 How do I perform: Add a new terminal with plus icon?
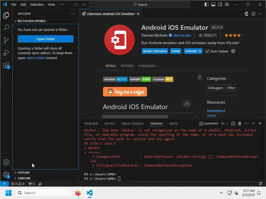tap(223, 124)
